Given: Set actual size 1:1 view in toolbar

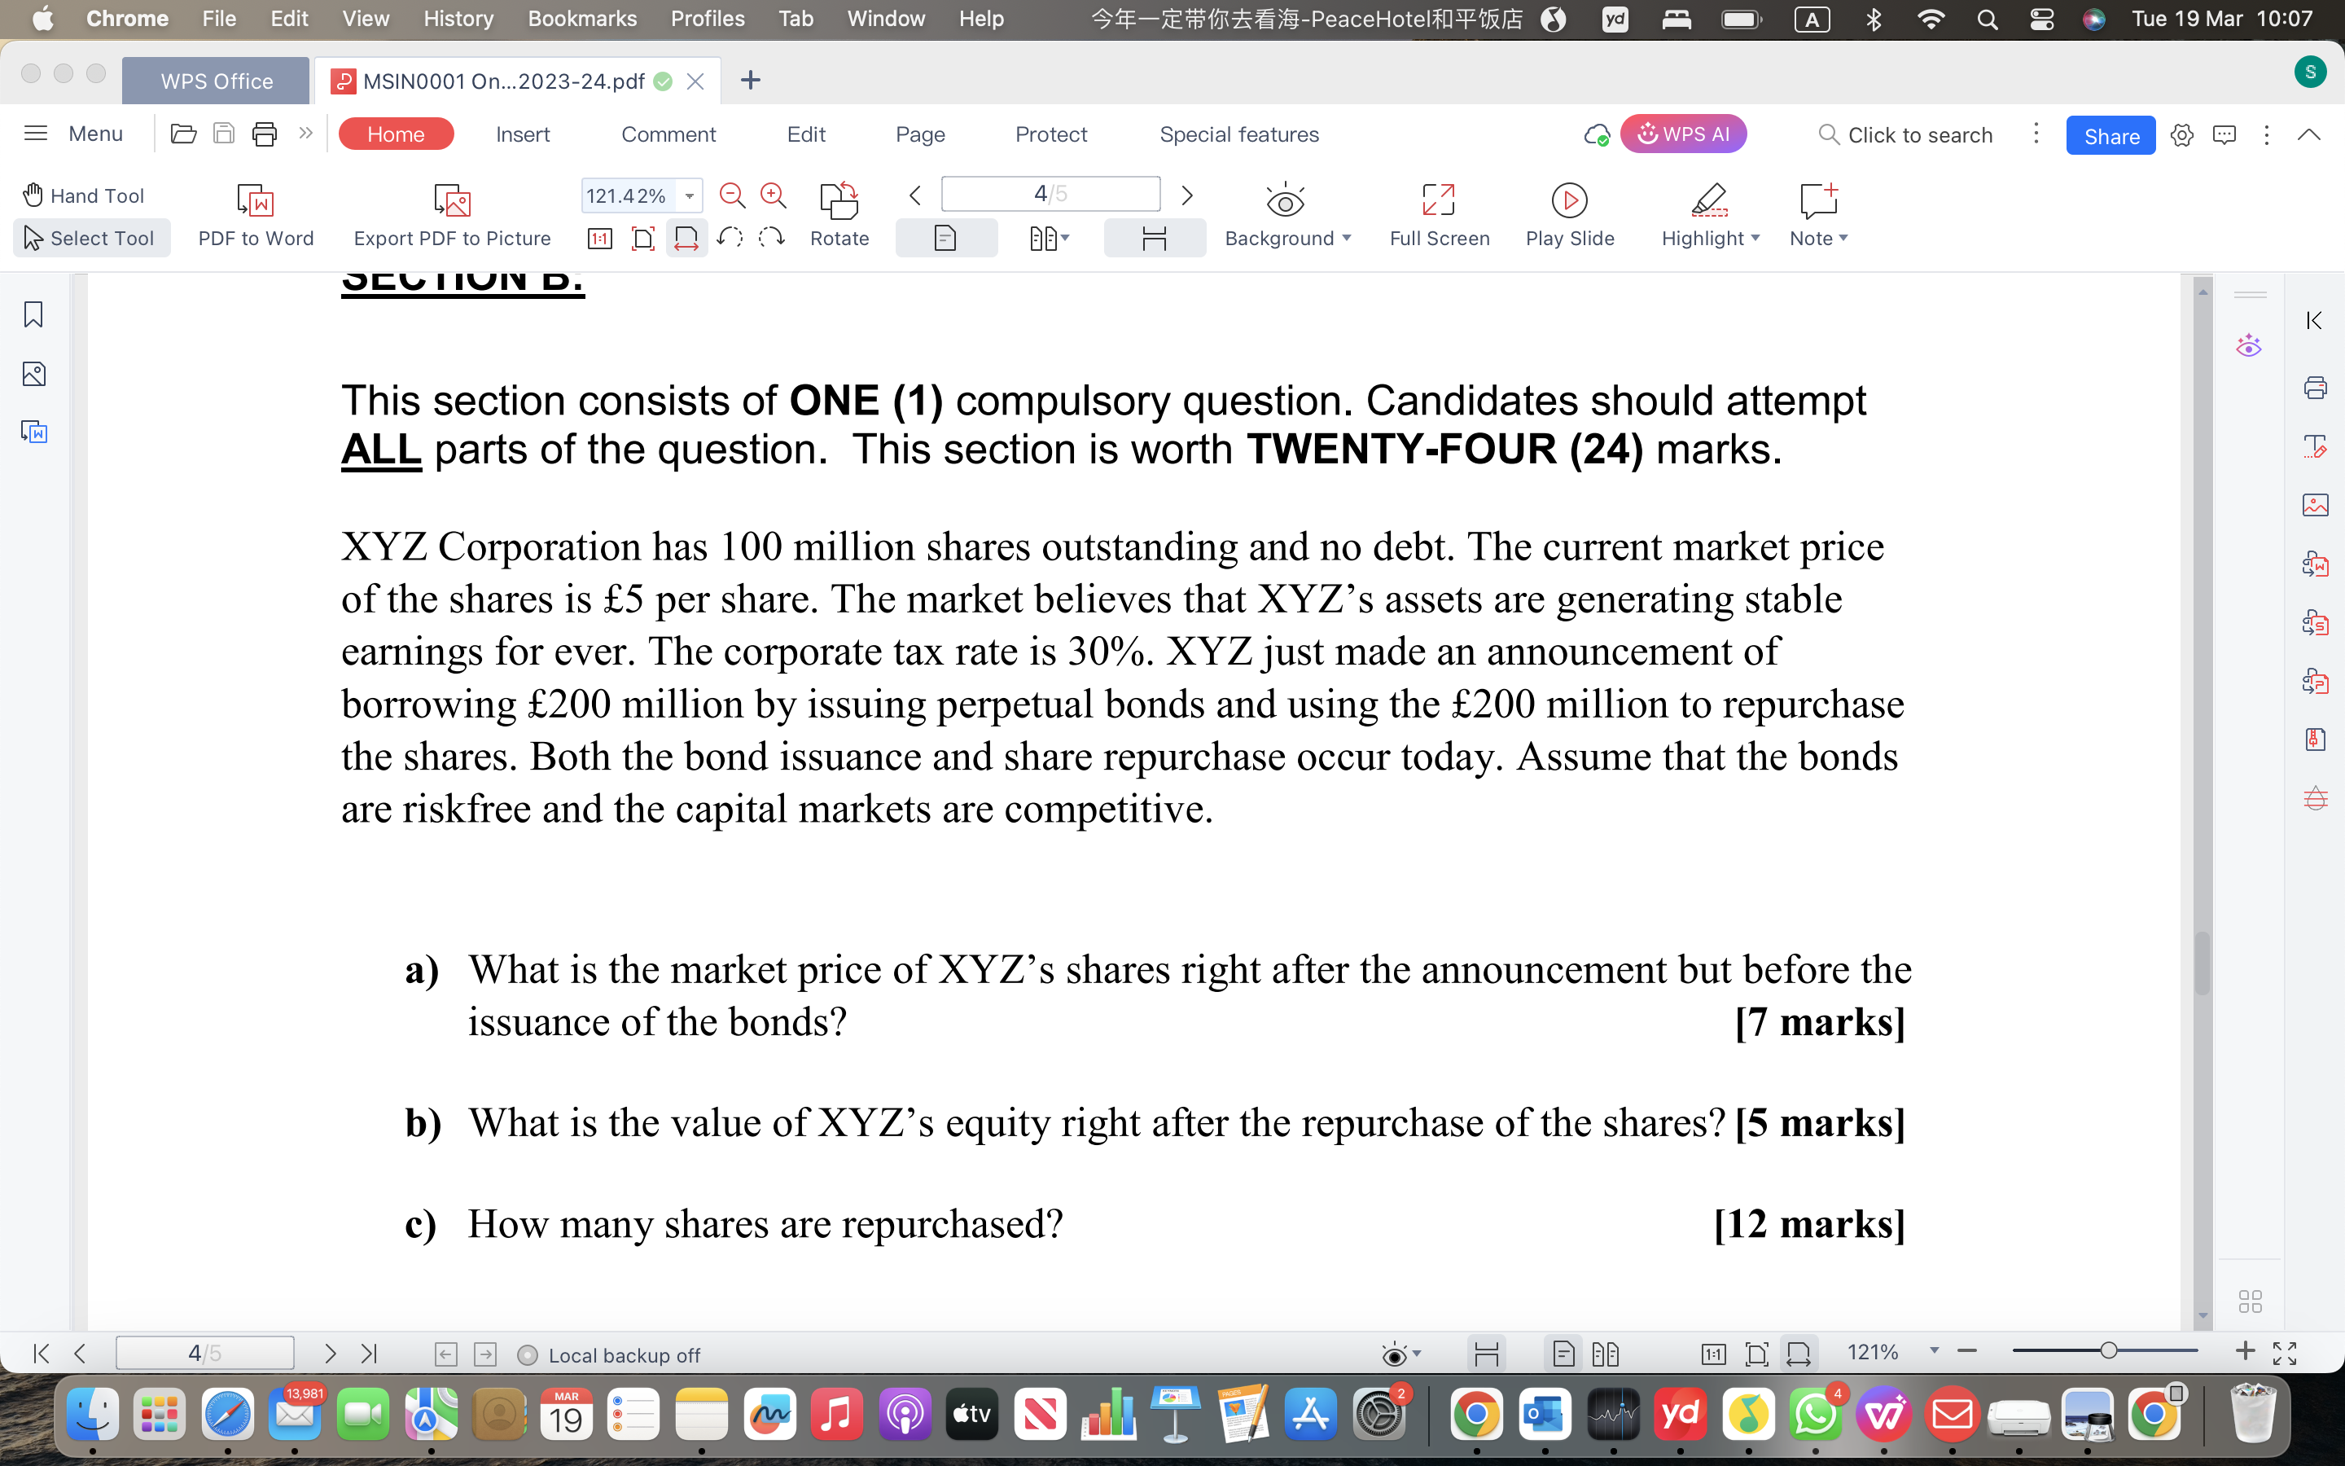Looking at the screenshot, I should pyautogui.click(x=600, y=239).
